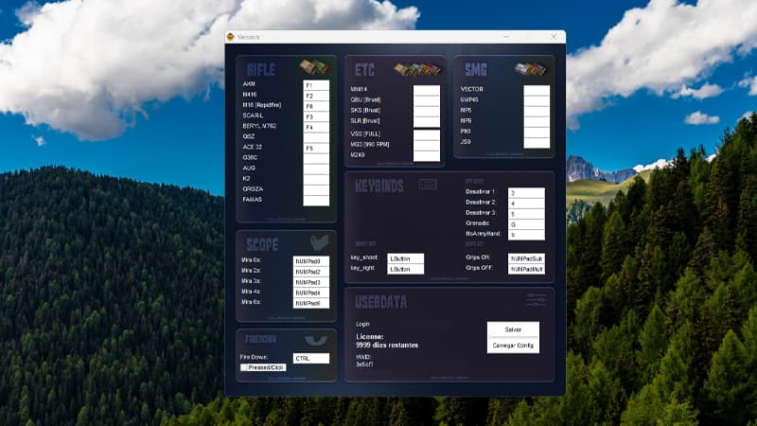Click the SCOPE panel header icon

(x=319, y=242)
